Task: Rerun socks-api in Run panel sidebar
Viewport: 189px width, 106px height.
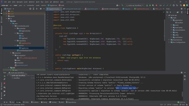Action: pyautogui.click(x=4, y=76)
